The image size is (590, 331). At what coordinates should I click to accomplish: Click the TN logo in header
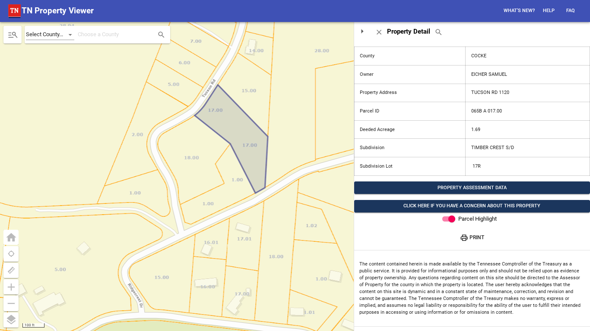(14, 11)
